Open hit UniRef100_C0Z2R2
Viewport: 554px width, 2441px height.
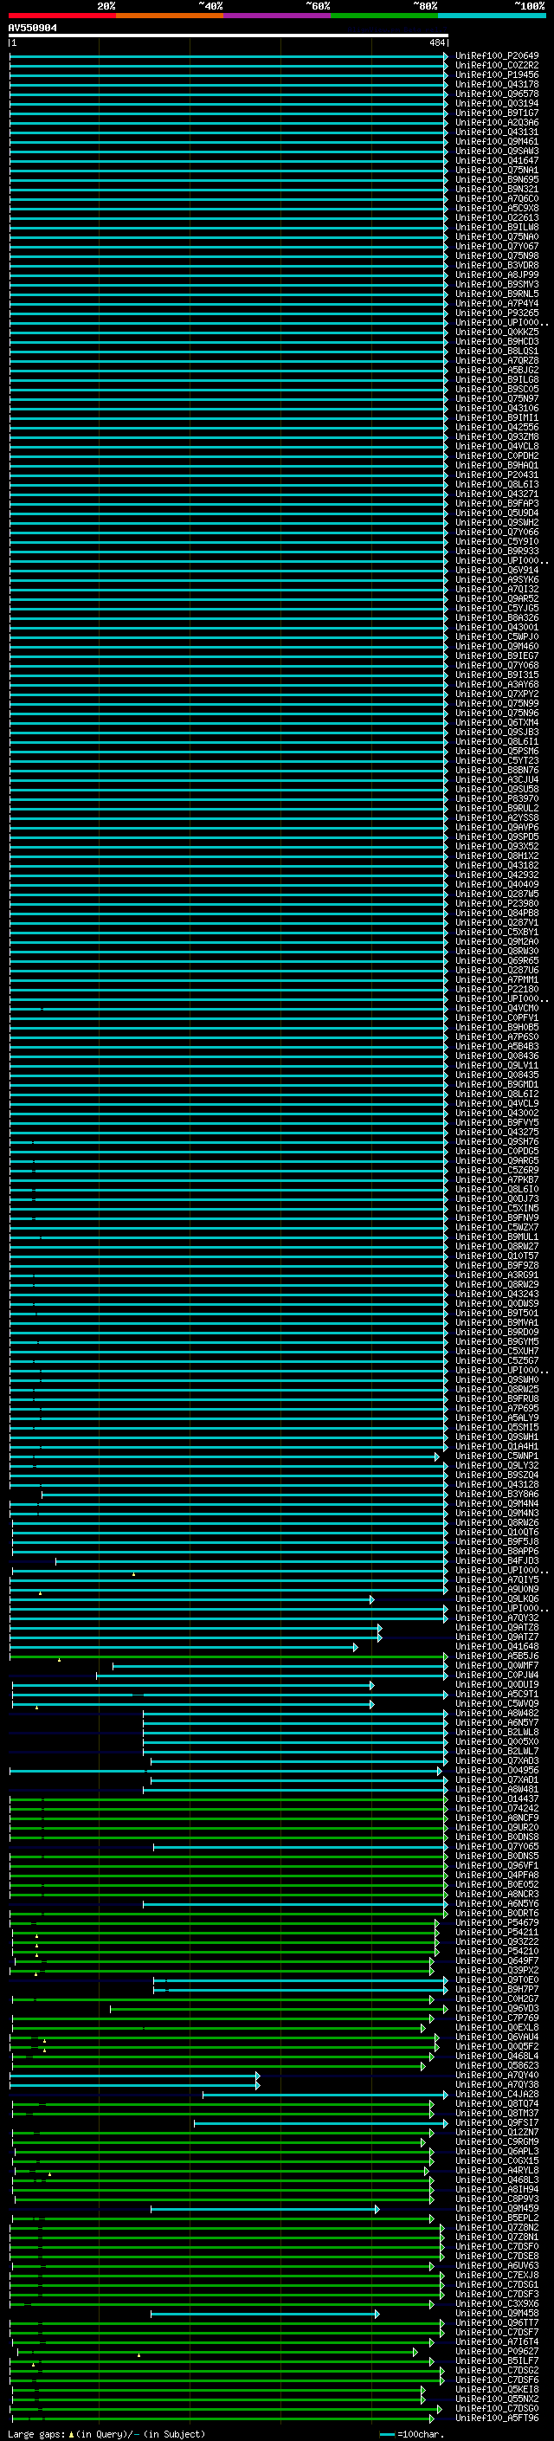[x=496, y=66]
